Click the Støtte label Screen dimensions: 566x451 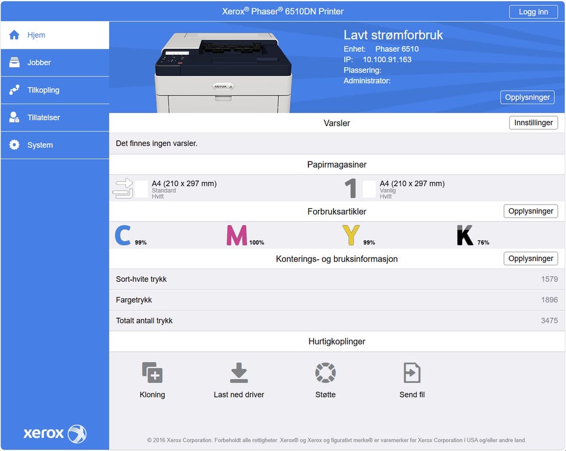(x=325, y=395)
